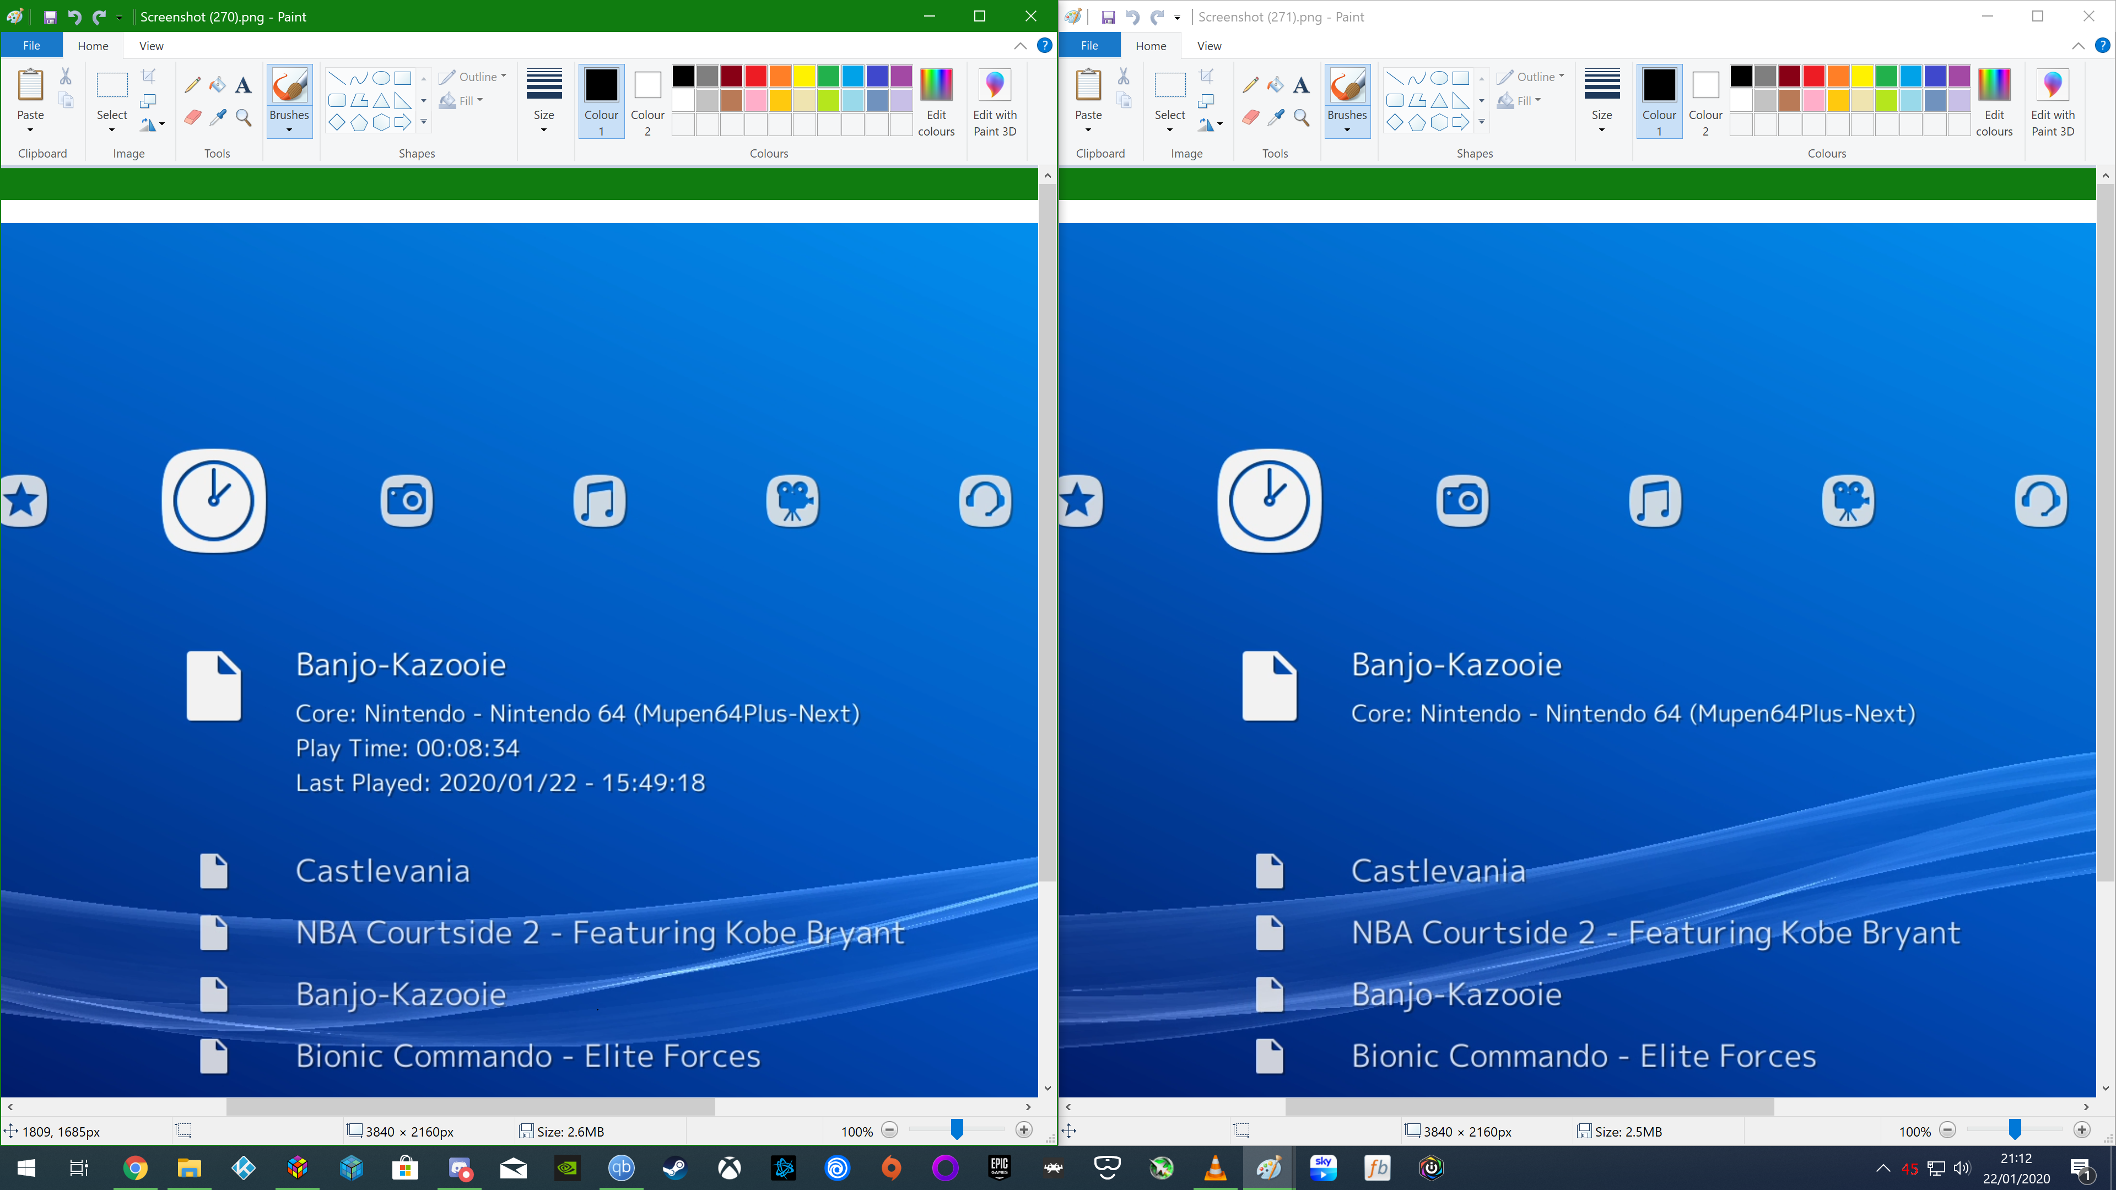Open Brushes dropdown in left Paint window
The image size is (2116, 1190).
(x=289, y=122)
